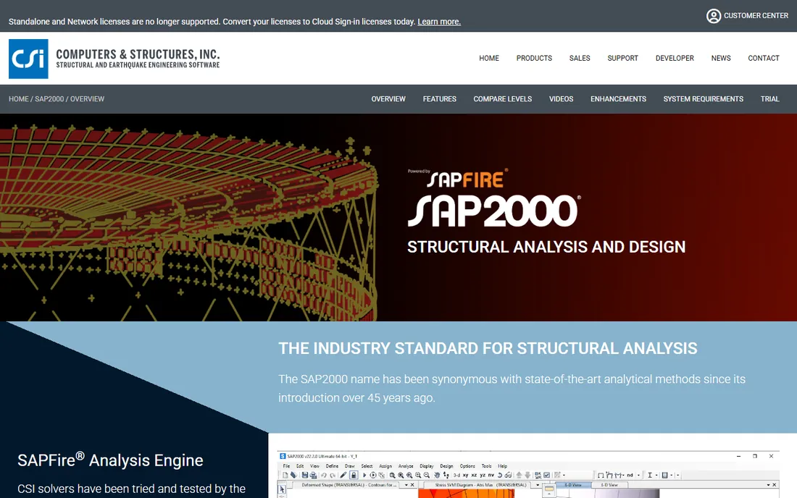Open the SALES navigation menu
The image size is (797, 498).
pyautogui.click(x=580, y=59)
